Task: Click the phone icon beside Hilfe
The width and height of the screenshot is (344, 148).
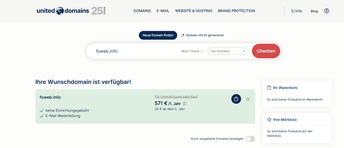Action: (x=293, y=11)
